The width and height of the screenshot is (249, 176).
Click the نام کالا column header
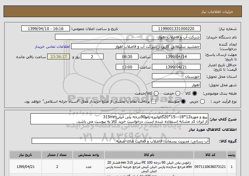[149, 155]
